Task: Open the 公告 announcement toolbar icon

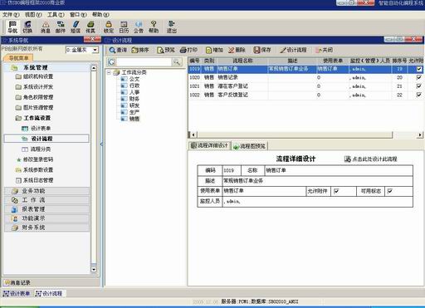Action: [139, 27]
